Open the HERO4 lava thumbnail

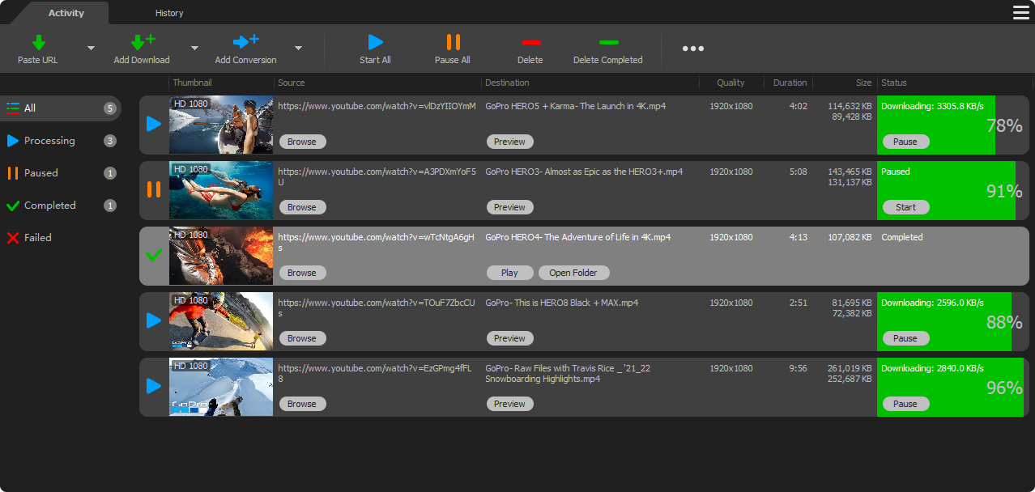pos(221,256)
